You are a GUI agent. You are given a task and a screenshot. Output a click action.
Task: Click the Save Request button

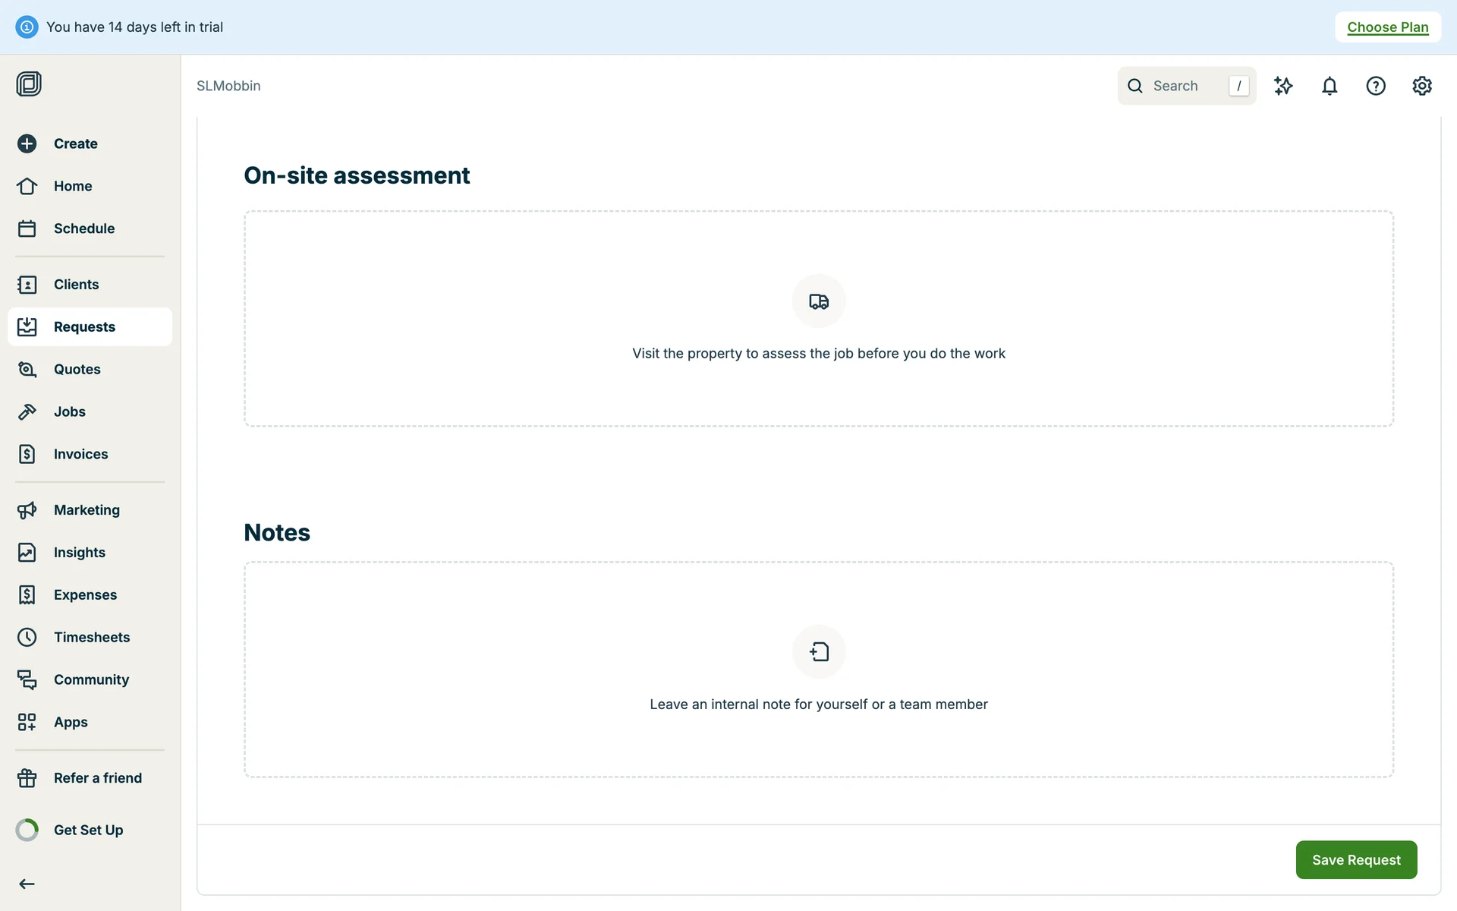click(x=1356, y=859)
